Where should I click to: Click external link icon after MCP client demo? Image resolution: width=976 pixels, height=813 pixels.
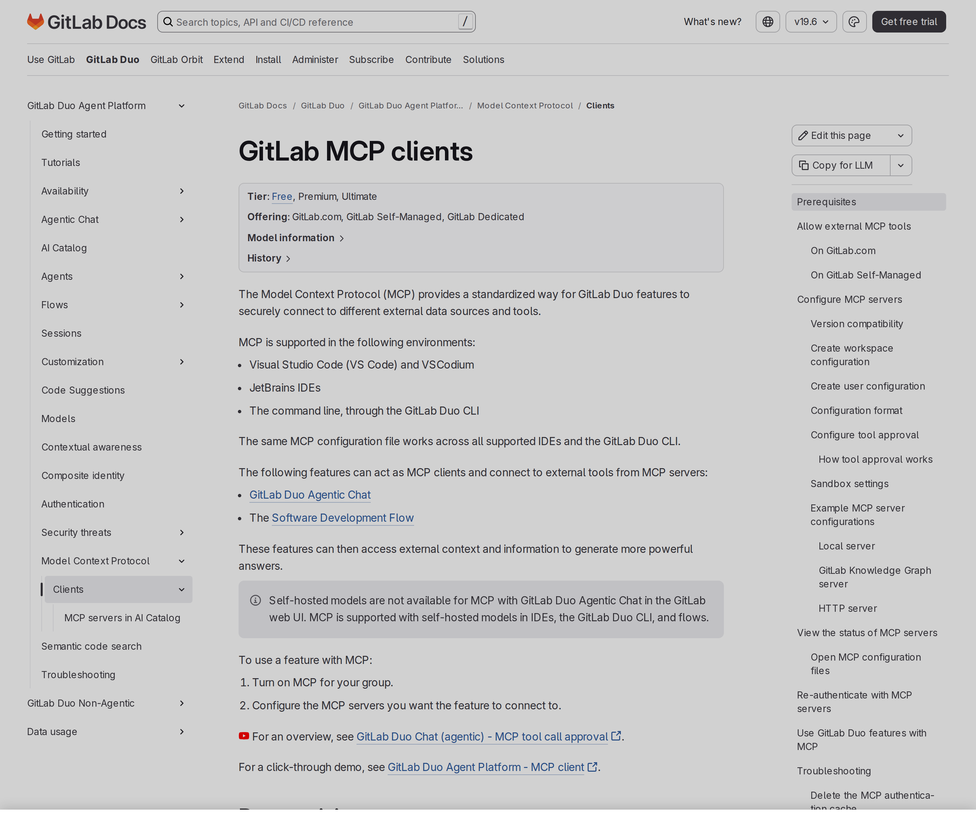[x=592, y=767]
